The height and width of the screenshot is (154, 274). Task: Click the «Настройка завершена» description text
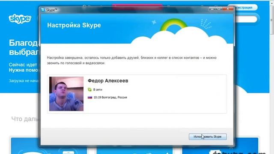coord(132,60)
